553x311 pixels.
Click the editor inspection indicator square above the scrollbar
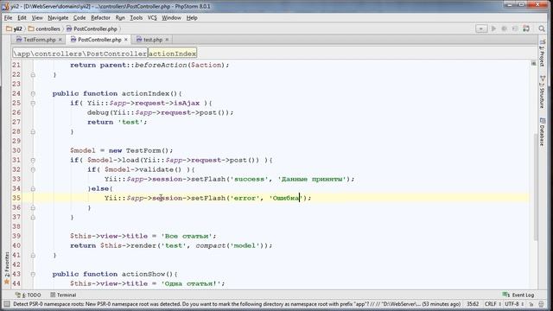click(534, 63)
